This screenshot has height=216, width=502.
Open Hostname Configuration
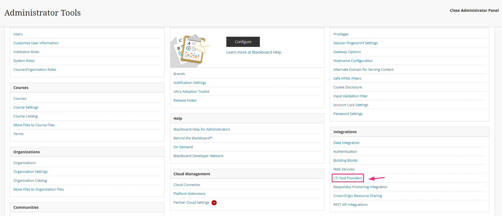(x=353, y=61)
